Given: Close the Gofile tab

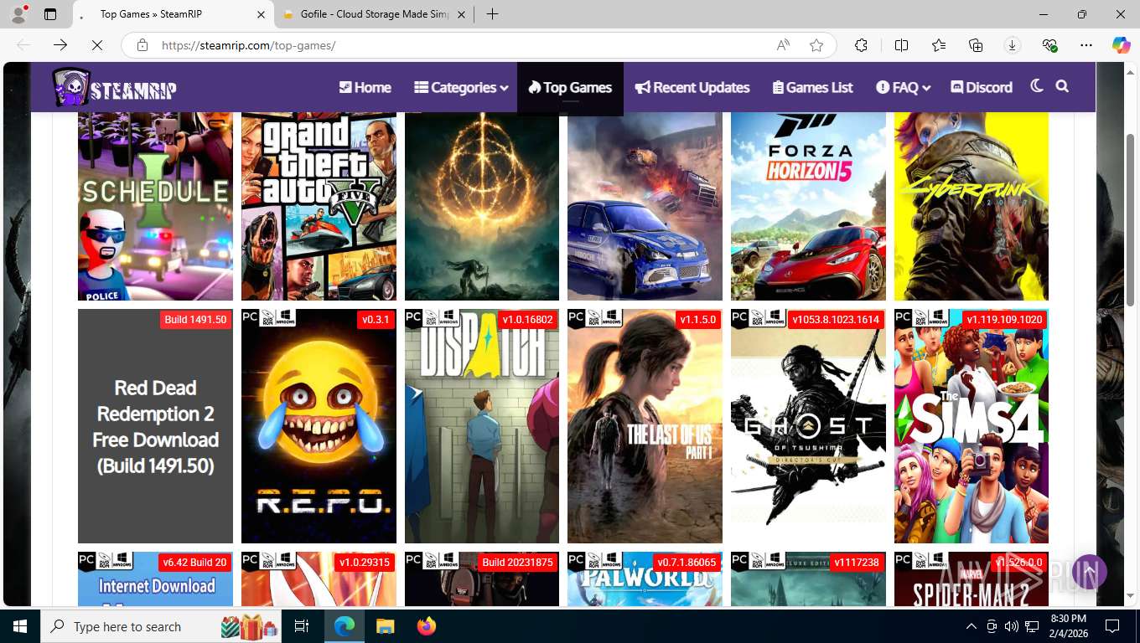Looking at the screenshot, I should coord(461,14).
